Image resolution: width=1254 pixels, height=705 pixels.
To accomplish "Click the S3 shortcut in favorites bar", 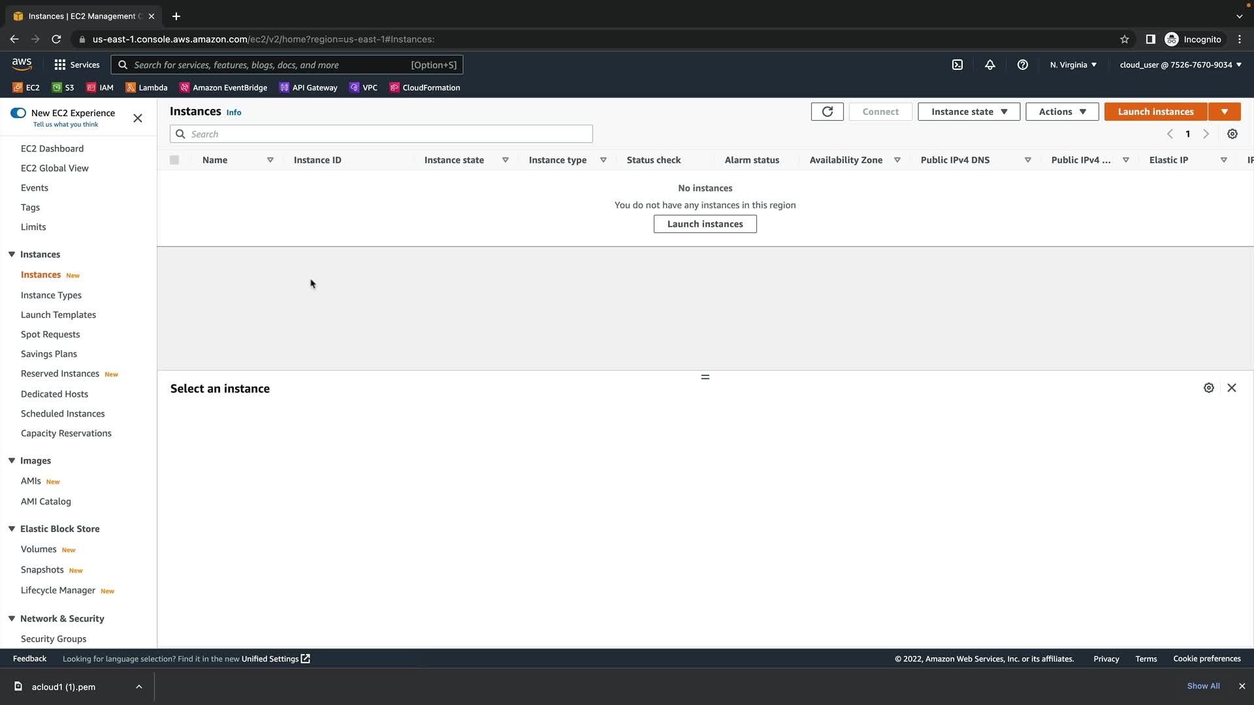I will 63,87.
